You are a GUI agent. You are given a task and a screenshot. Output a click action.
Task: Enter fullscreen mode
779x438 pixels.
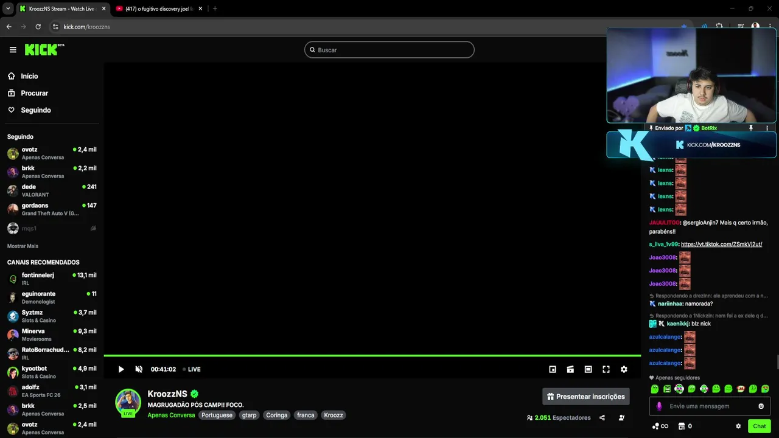point(606,369)
